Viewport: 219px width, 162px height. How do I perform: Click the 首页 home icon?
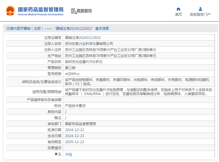click(x=178, y=9)
